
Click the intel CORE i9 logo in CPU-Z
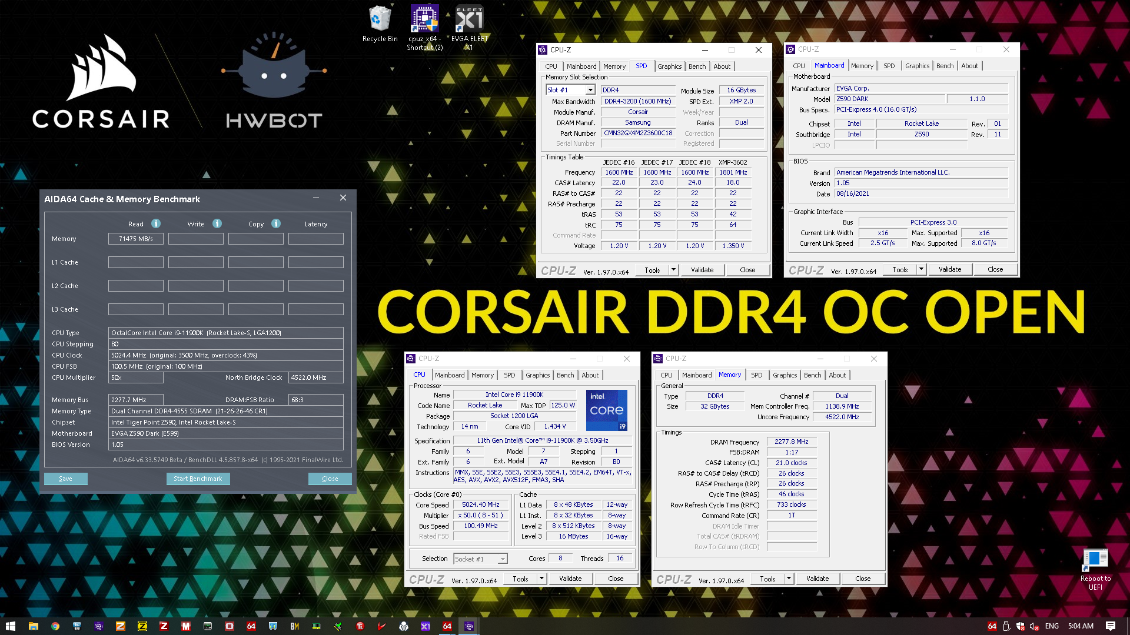click(x=606, y=410)
